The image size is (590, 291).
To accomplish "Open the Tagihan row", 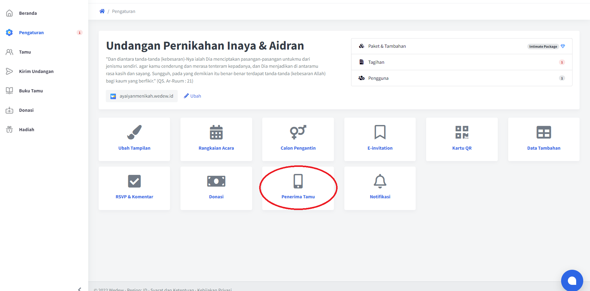I will (461, 62).
